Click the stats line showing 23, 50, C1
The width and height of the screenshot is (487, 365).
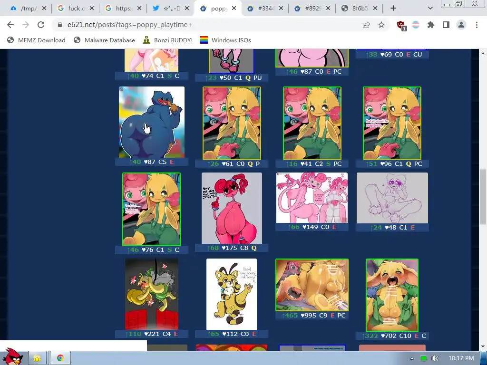coord(232,77)
